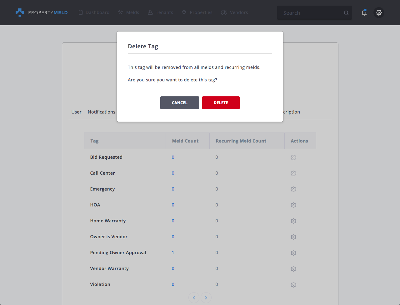The width and height of the screenshot is (400, 305).
Task: Open the Properties menu
Action: [197, 12]
